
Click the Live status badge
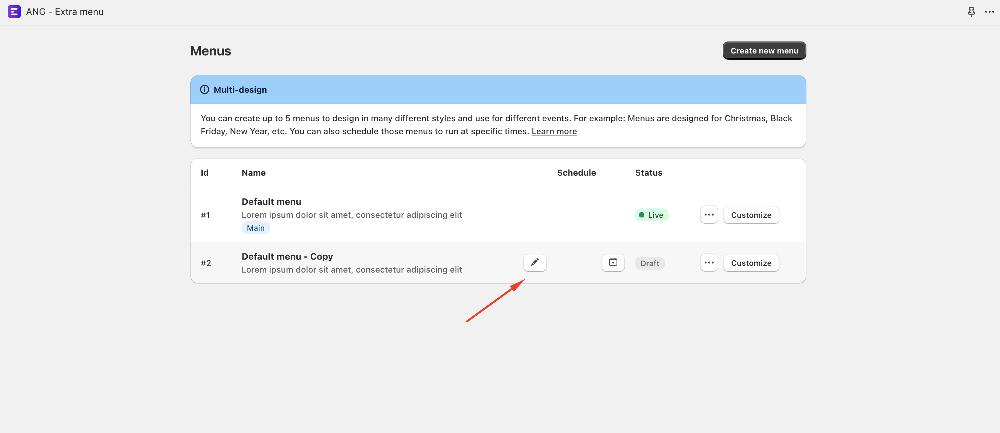tap(651, 215)
